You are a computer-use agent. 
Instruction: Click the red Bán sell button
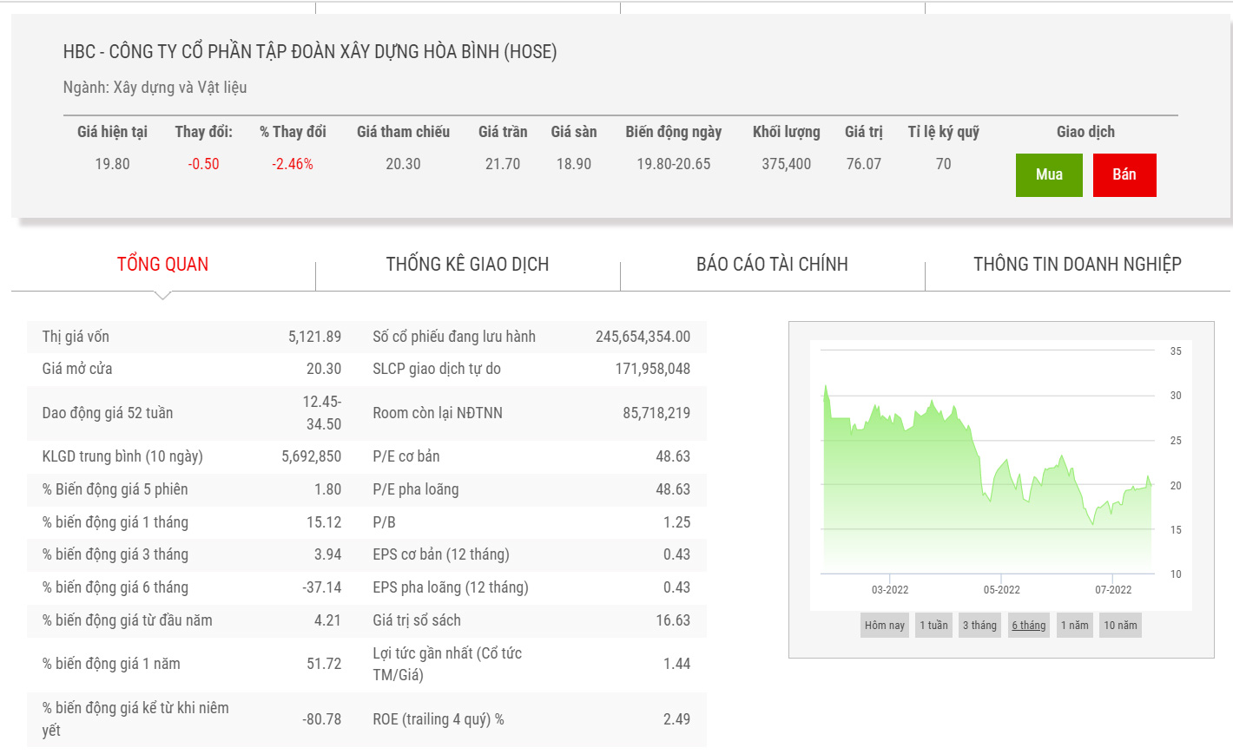pyautogui.click(x=1124, y=175)
